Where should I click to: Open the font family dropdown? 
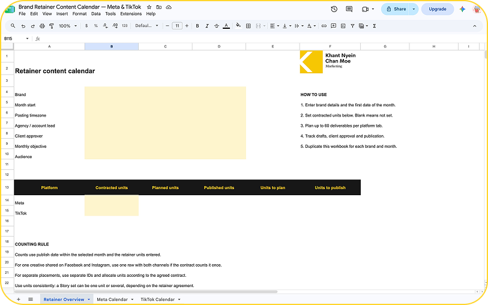pyautogui.click(x=146, y=26)
